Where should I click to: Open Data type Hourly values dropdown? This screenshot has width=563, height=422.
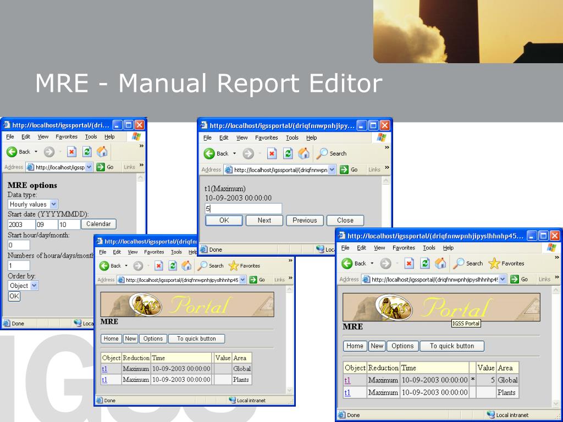pos(53,204)
